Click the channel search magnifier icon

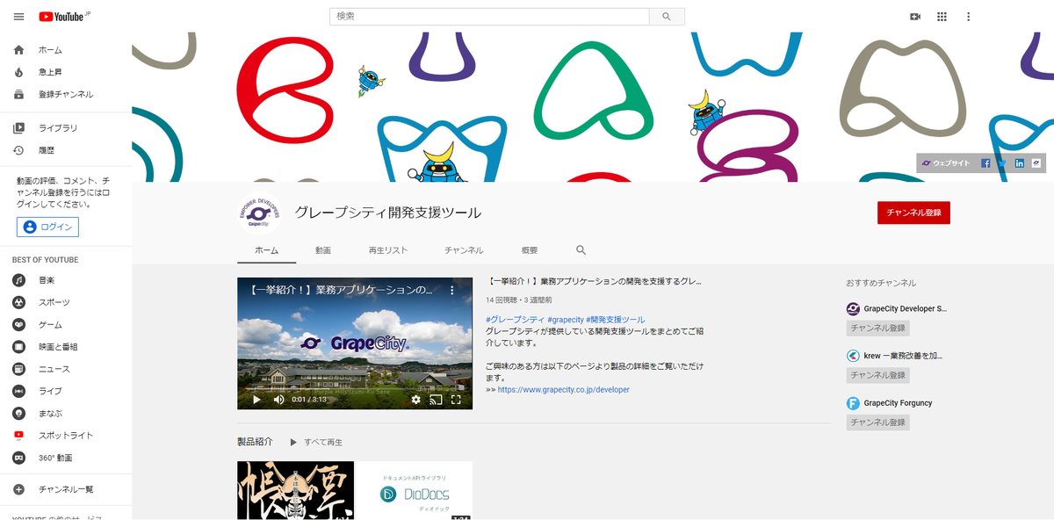click(581, 250)
